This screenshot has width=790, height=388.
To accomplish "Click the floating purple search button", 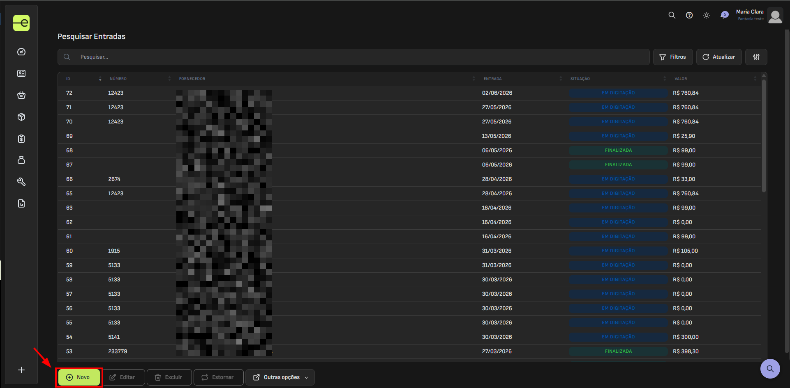I will tap(770, 369).
